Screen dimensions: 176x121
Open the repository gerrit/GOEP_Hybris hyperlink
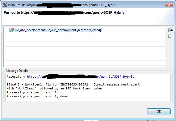coord(81,77)
